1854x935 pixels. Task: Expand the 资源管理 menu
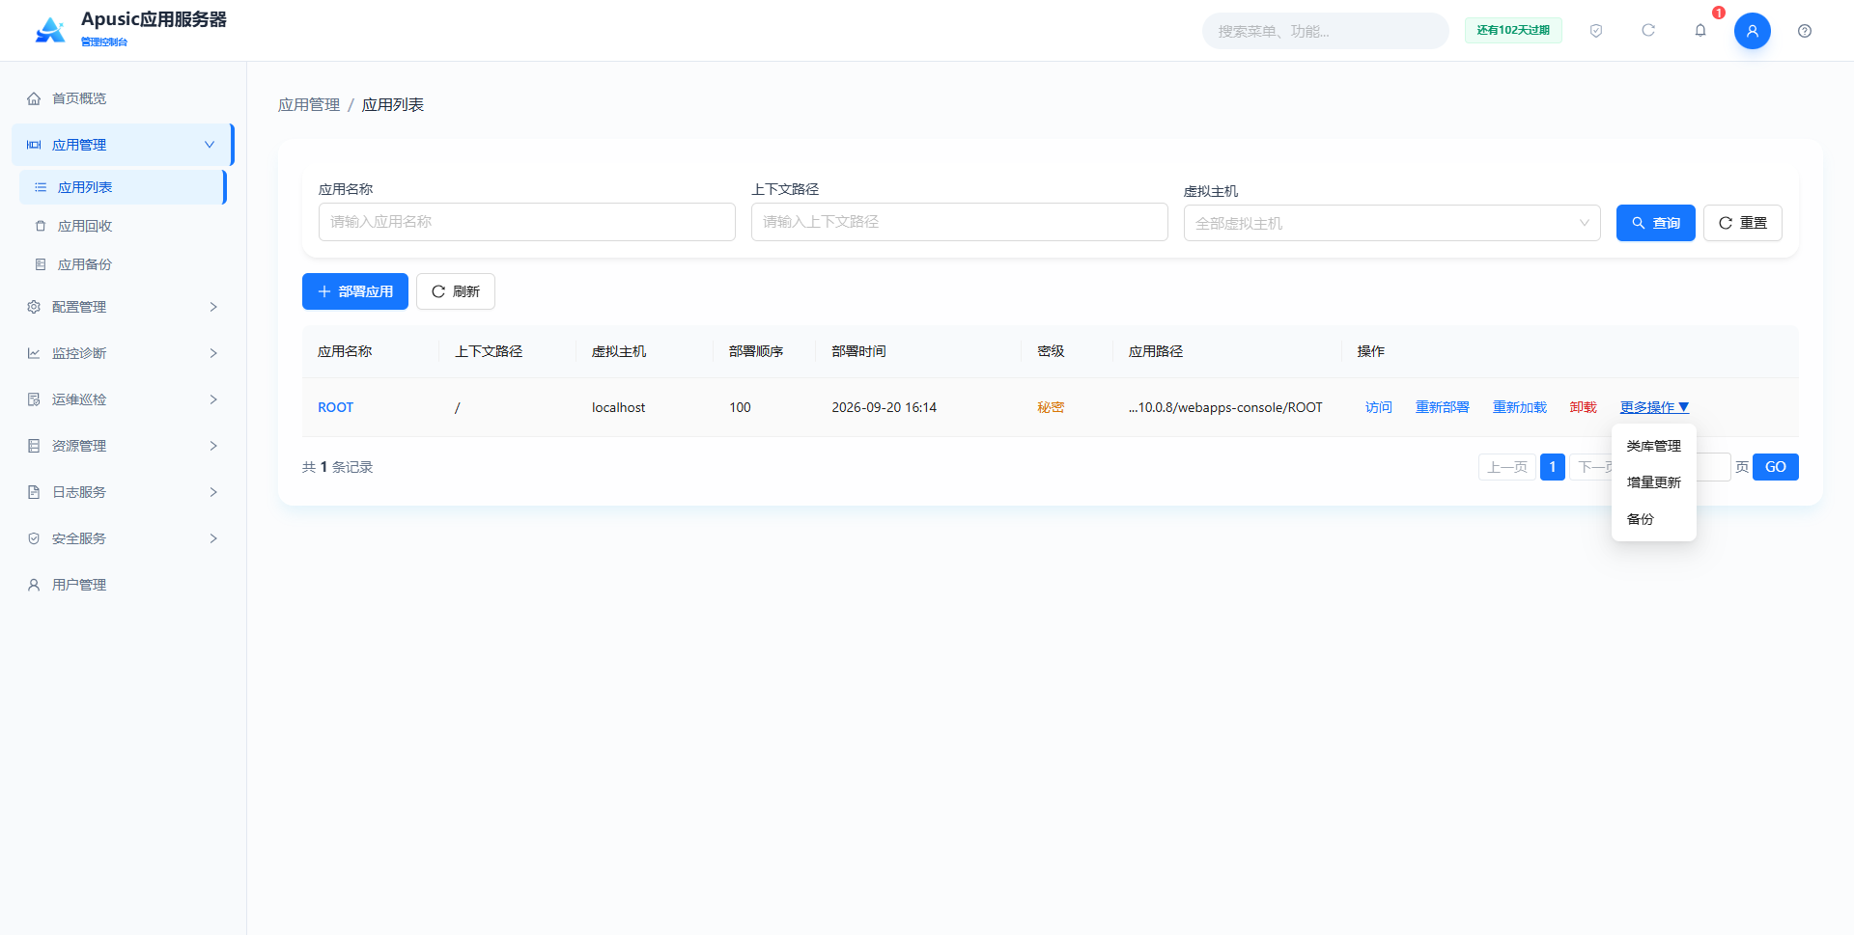(123, 446)
